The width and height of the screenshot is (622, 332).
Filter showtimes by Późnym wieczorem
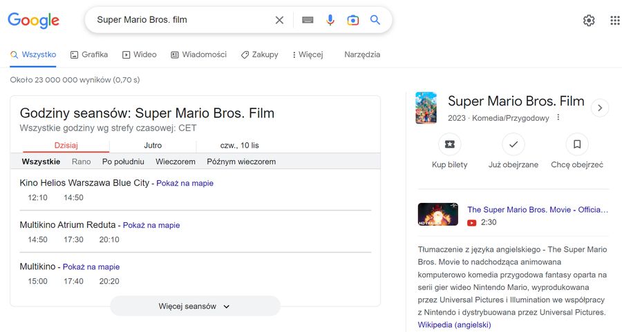click(241, 162)
